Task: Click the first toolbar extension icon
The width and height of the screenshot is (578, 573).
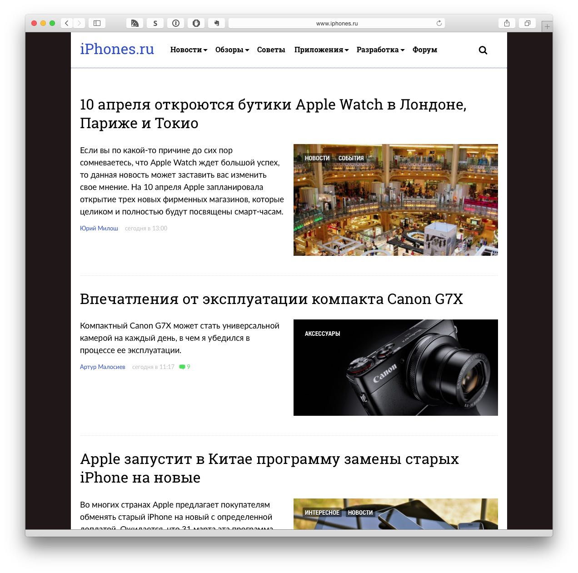Action: point(135,23)
